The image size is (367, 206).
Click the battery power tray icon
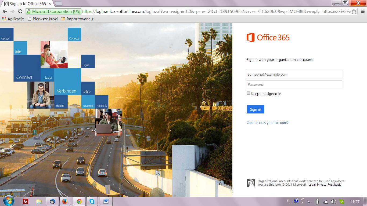[x=317, y=202]
